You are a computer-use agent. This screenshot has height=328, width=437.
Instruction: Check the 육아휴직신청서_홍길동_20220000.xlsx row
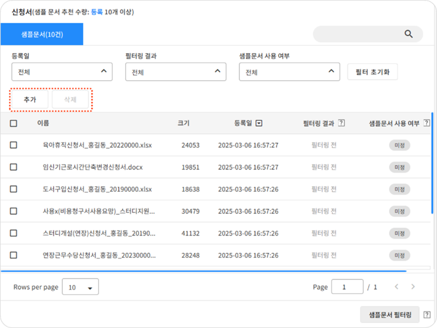tap(14, 145)
